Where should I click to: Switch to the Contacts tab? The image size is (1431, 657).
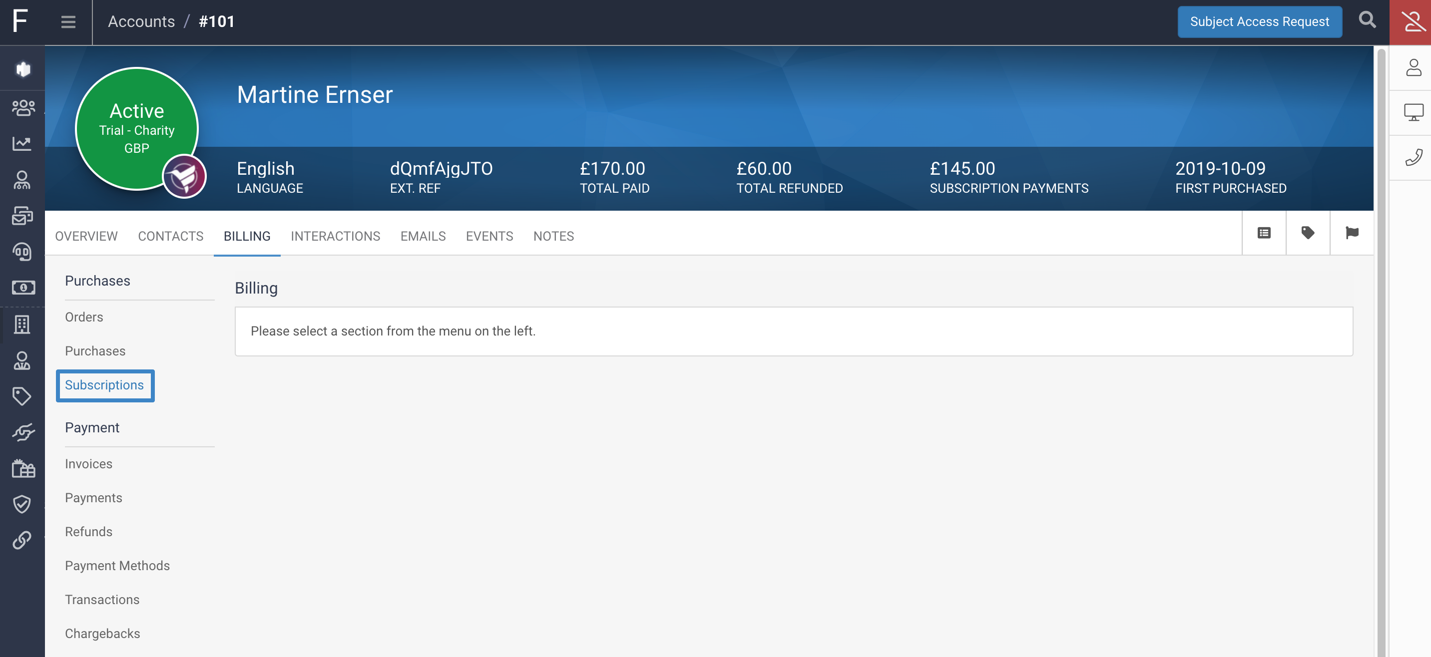coord(170,236)
